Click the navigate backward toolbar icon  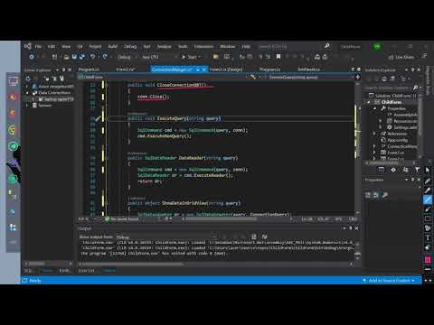click(x=32, y=57)
